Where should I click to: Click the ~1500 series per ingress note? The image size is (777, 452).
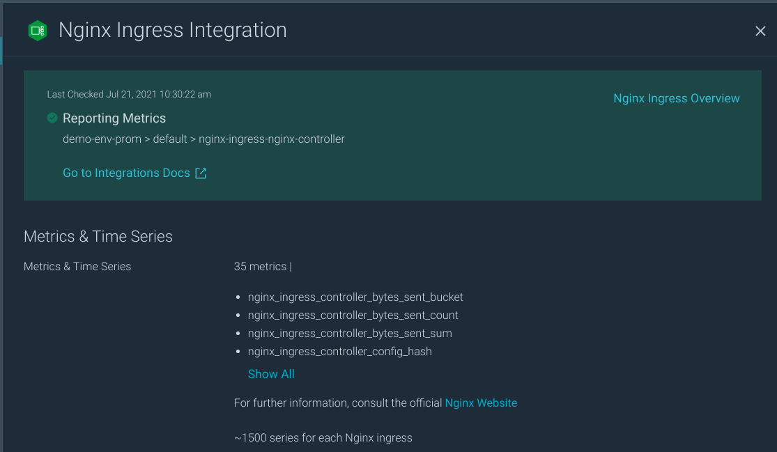coord(323,438)
